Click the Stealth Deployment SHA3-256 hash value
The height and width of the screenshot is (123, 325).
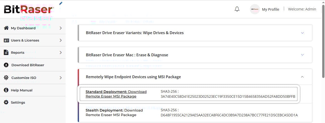pyautogui.click(x=229, y=115)
